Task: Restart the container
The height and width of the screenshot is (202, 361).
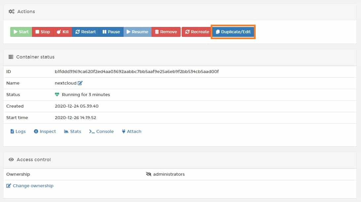Action: [86, 32]
